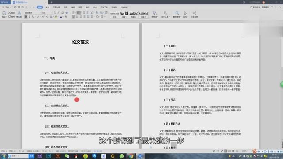The image size is (283, 159).
Task: Click the Copy icon under Cut
Action: coord(11,17)
